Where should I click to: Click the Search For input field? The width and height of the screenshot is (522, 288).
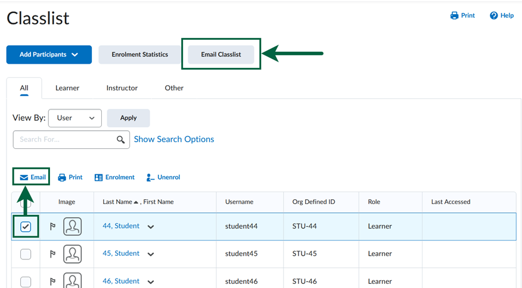63,140
